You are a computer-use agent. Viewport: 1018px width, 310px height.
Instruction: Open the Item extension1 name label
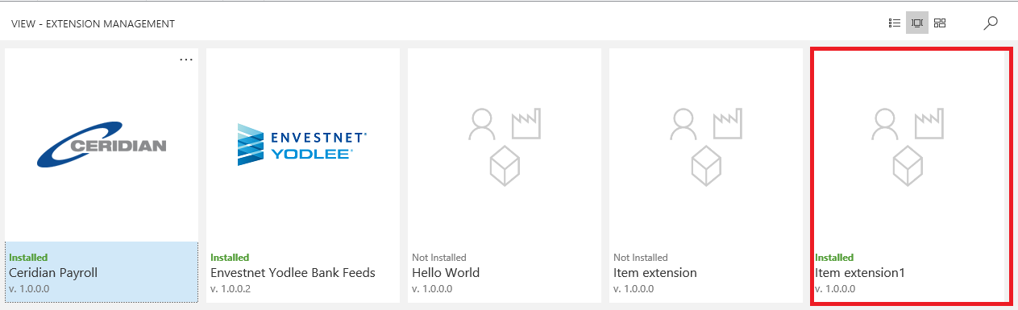[860, 273]
